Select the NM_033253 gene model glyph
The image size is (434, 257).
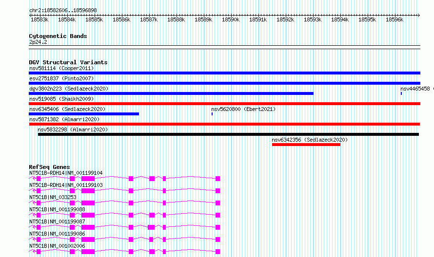pos(124,203)
